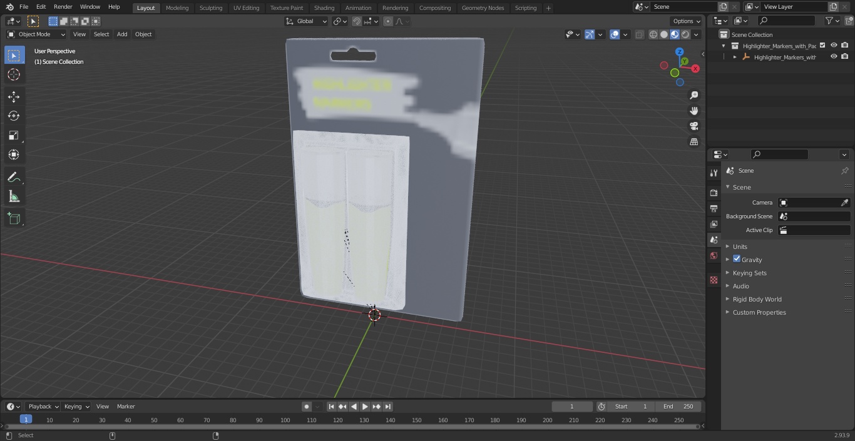This screenshot has height=441, width=855.
Task: Expand the Custom Properties panel
Action: [759, 312]
